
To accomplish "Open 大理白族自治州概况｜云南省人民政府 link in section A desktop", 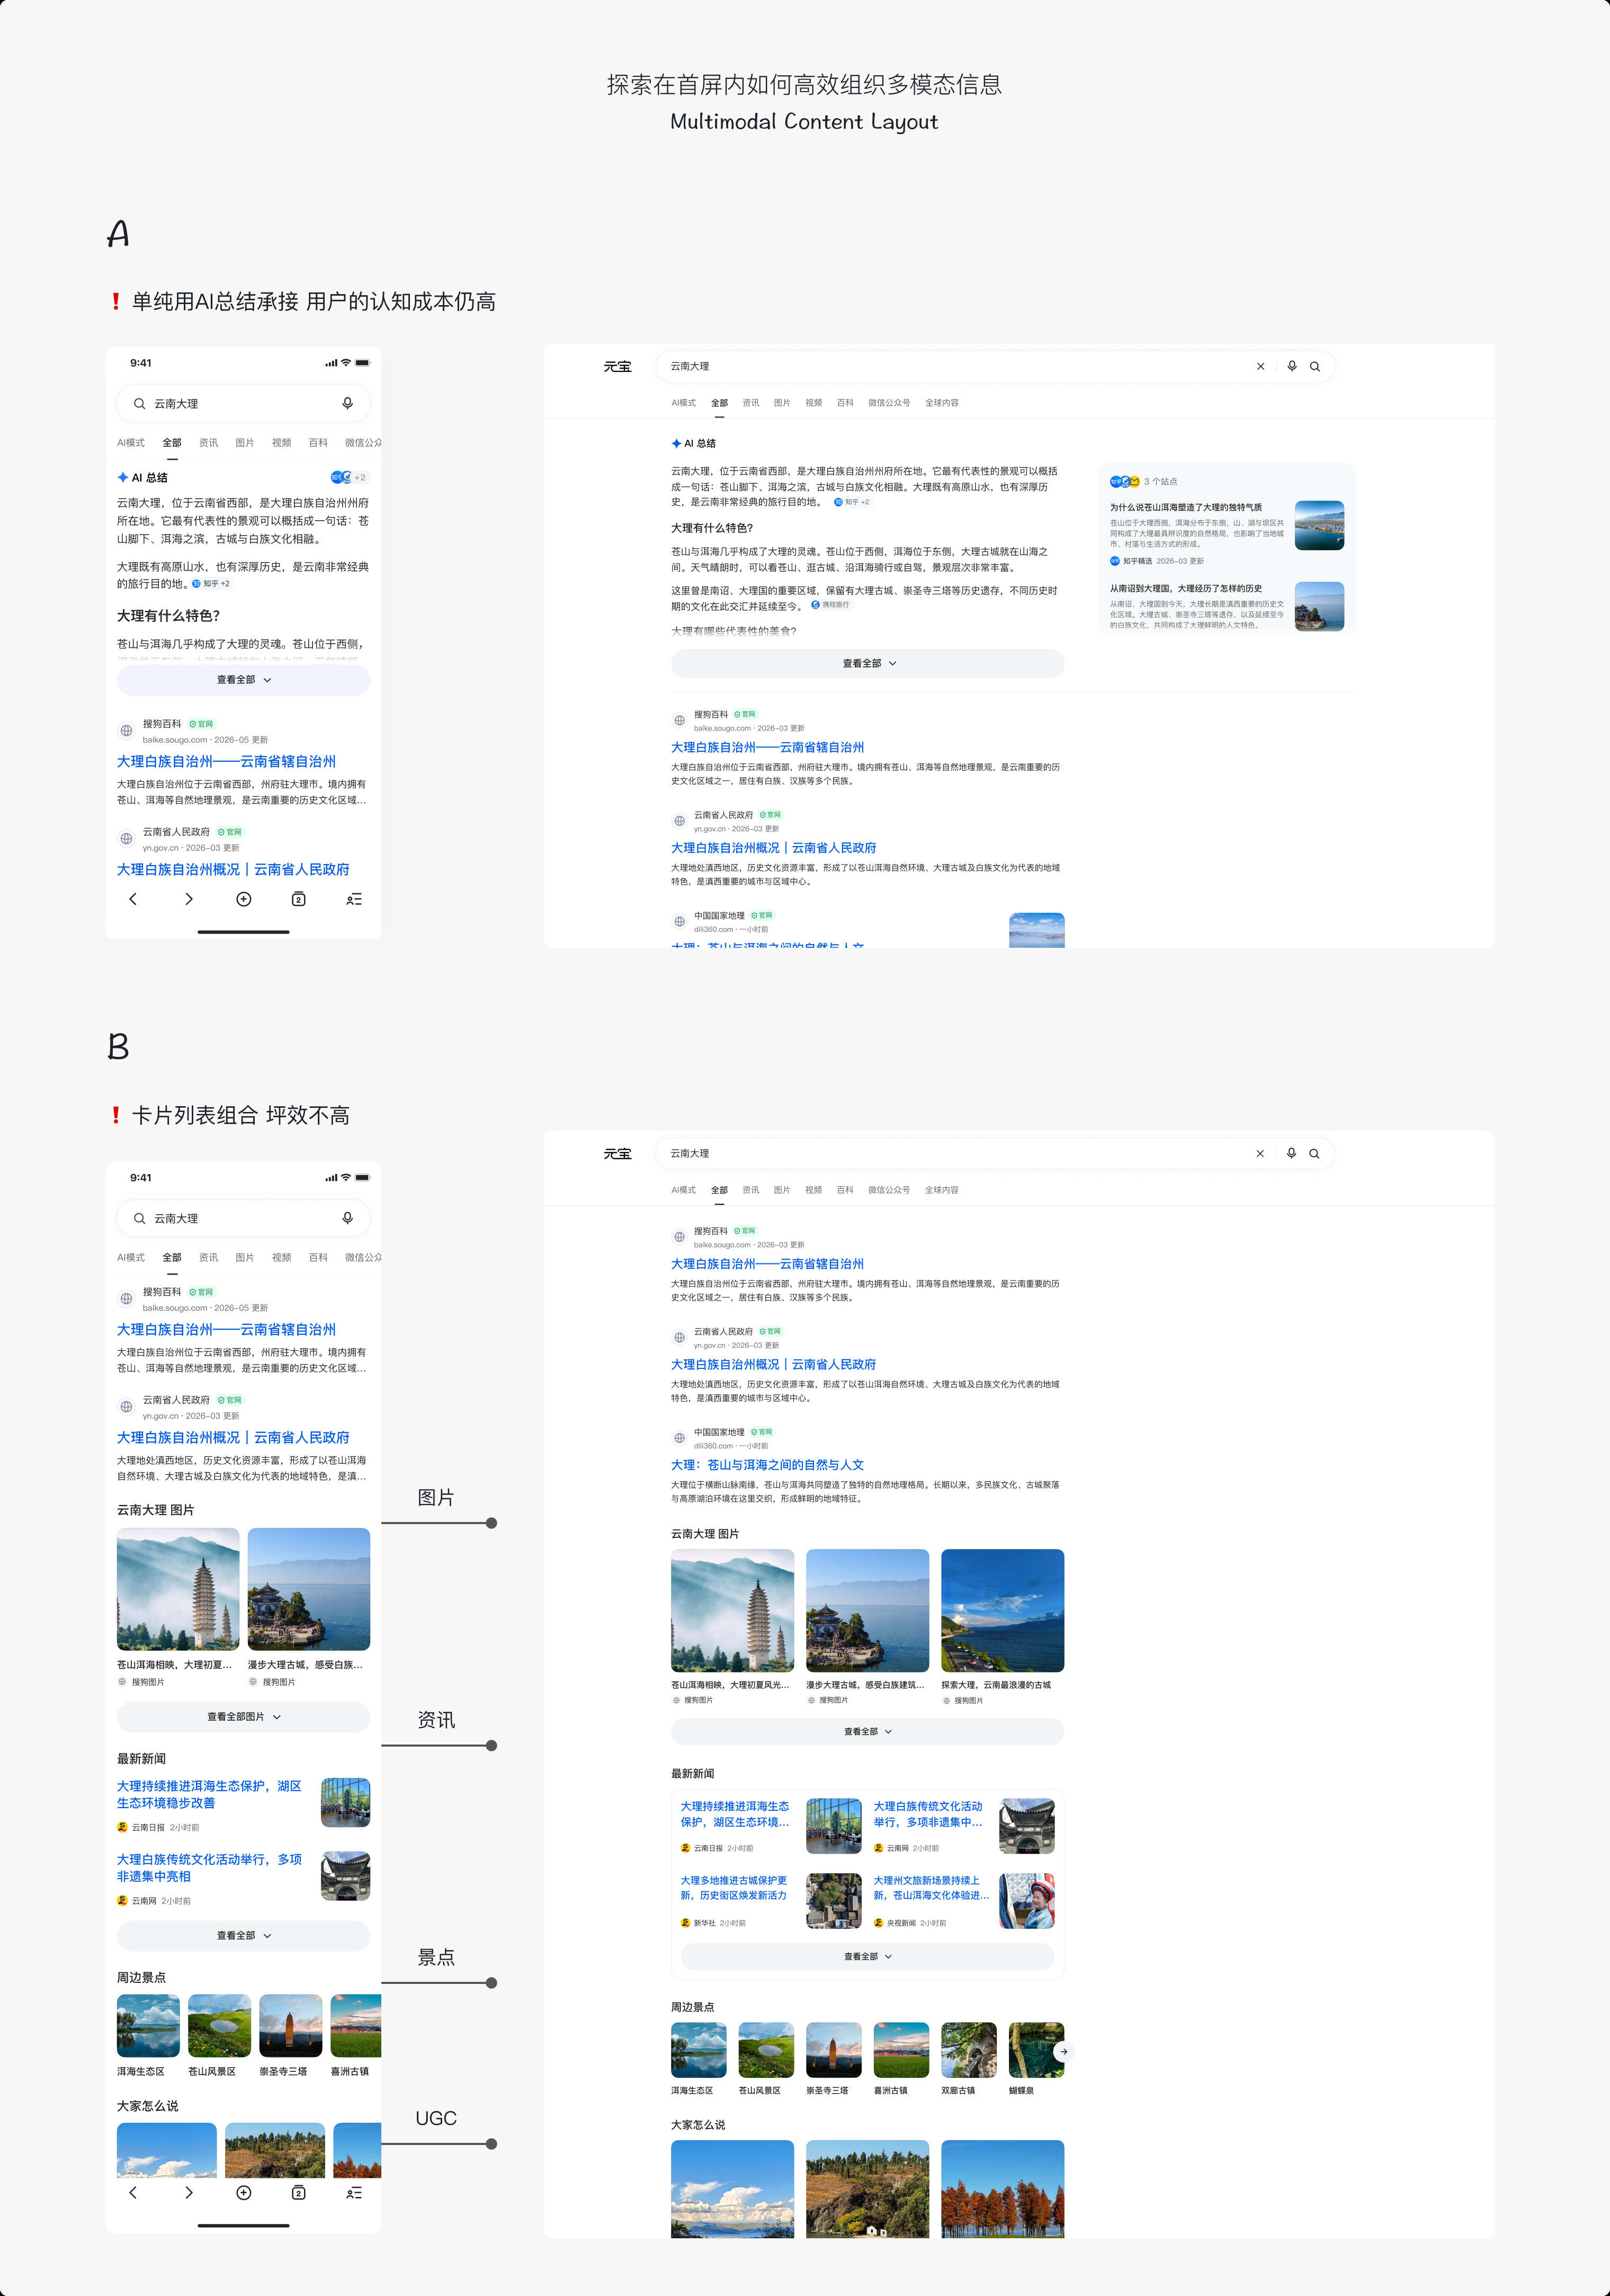I will tap(774, 847).
